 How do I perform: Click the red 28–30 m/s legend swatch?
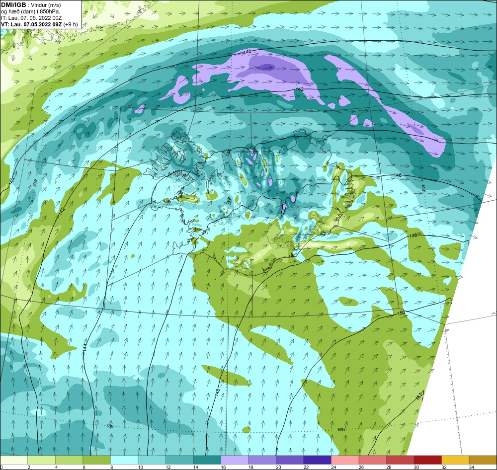(x=400, y=460)
